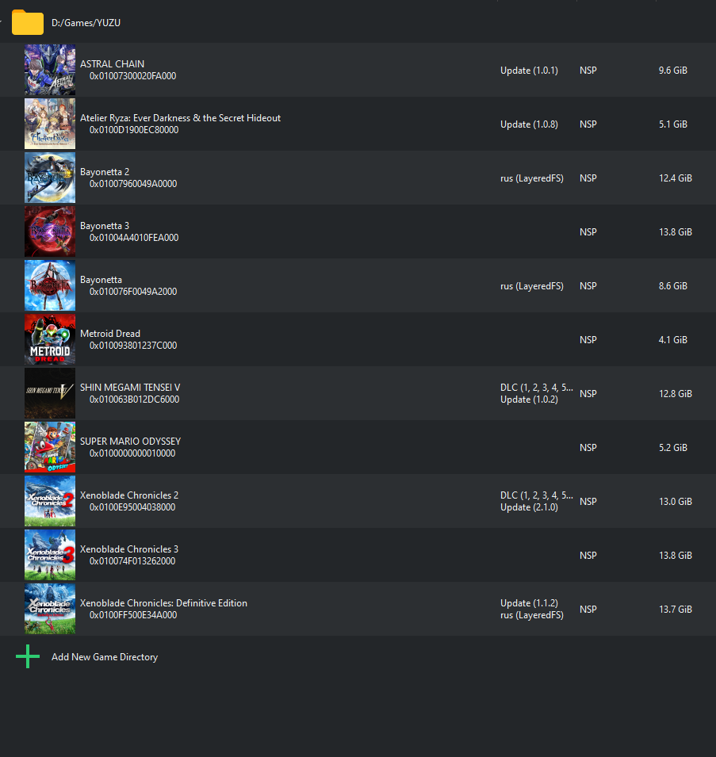Click the 13.0 GiB size value

tap(676, 502)
